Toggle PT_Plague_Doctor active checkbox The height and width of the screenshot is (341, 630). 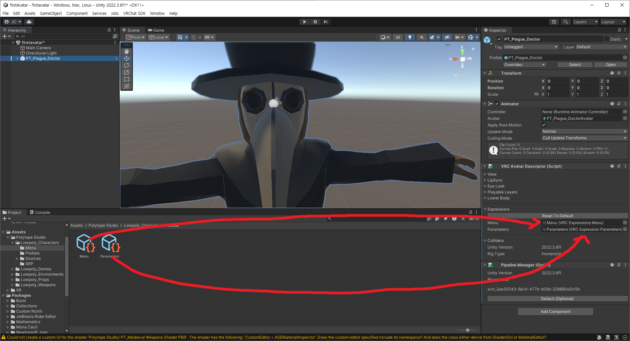click(499, 39)
